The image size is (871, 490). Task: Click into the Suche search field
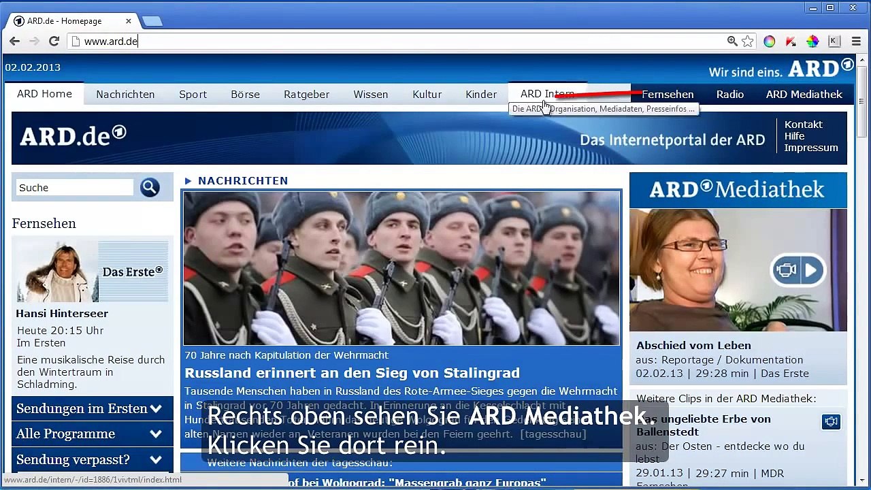point(75,187)
